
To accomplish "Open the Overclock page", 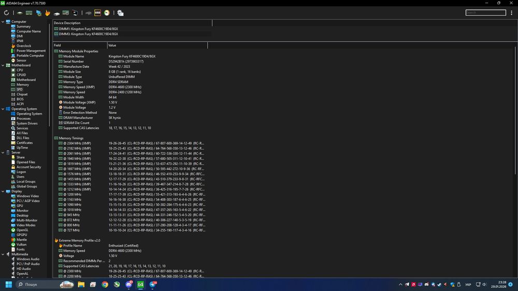I will point(23,46).
